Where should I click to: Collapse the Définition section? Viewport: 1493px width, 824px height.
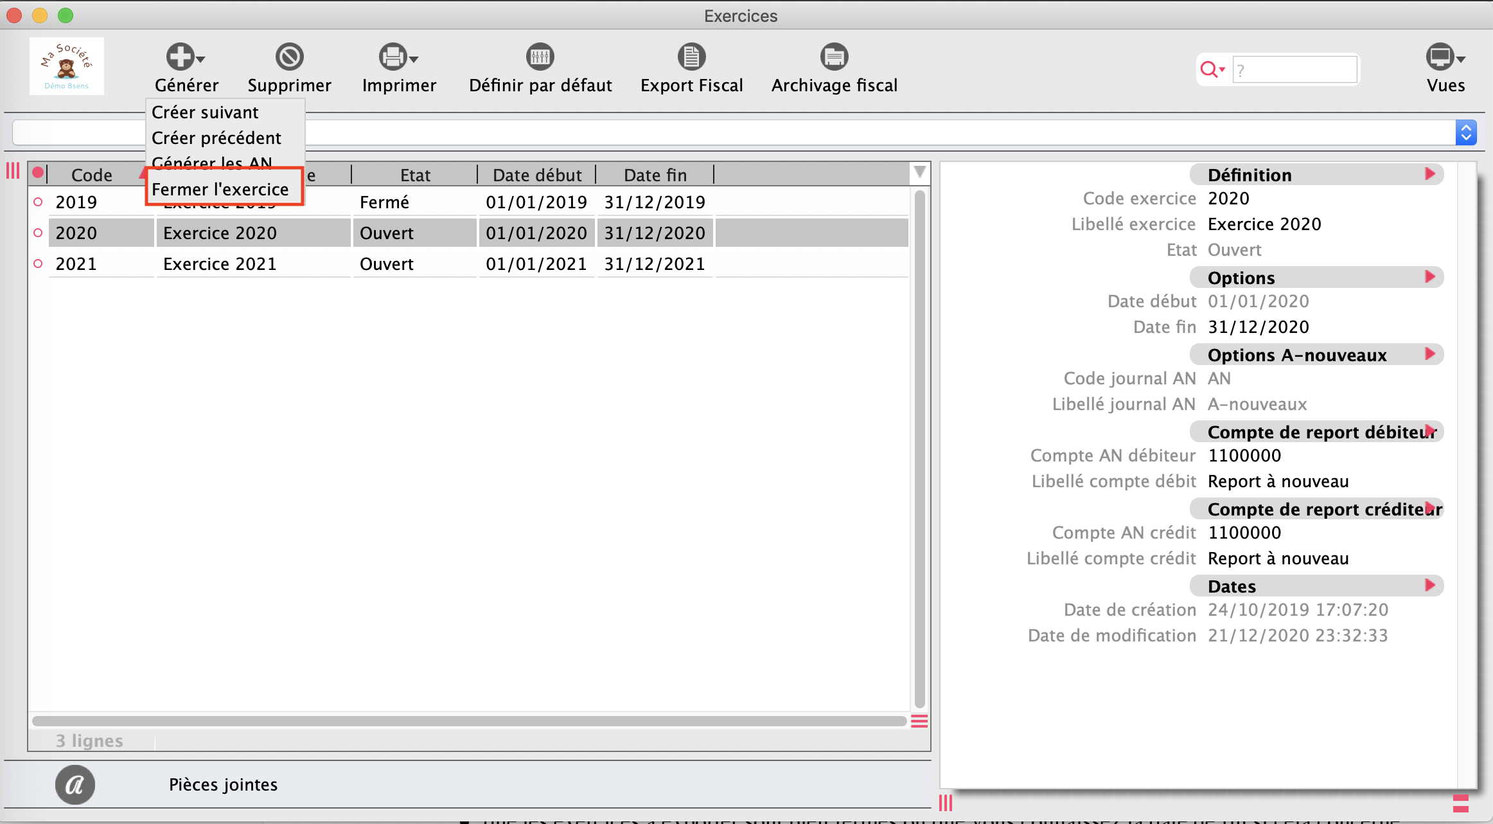coord(1430,174)
